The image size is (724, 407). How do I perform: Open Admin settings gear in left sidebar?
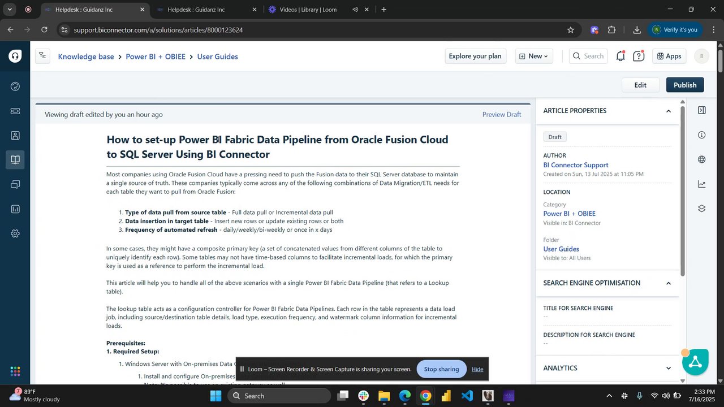pyautogui.click(x=15, y=233)
